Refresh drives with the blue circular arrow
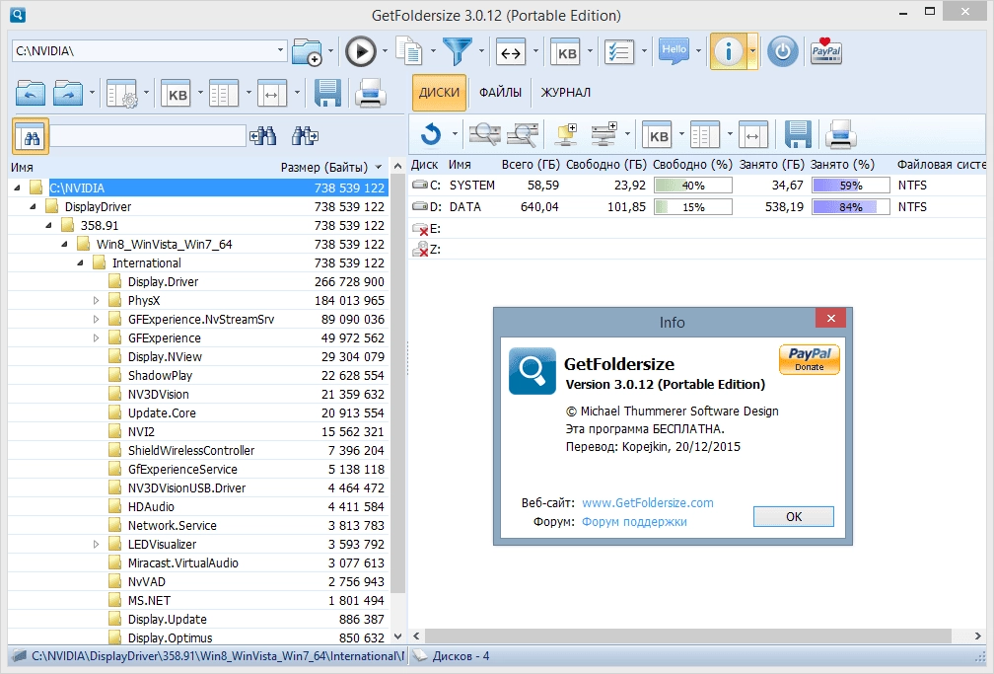 tap(431, 134)
